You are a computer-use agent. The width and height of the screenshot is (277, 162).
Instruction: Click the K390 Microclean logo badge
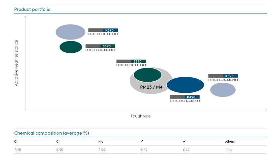coord(103,32)
